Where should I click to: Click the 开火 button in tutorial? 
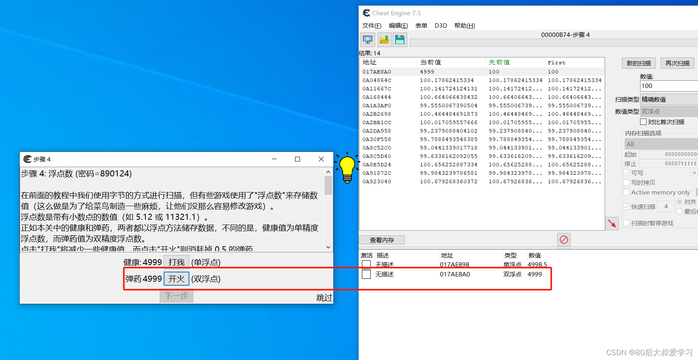(177, 279)
